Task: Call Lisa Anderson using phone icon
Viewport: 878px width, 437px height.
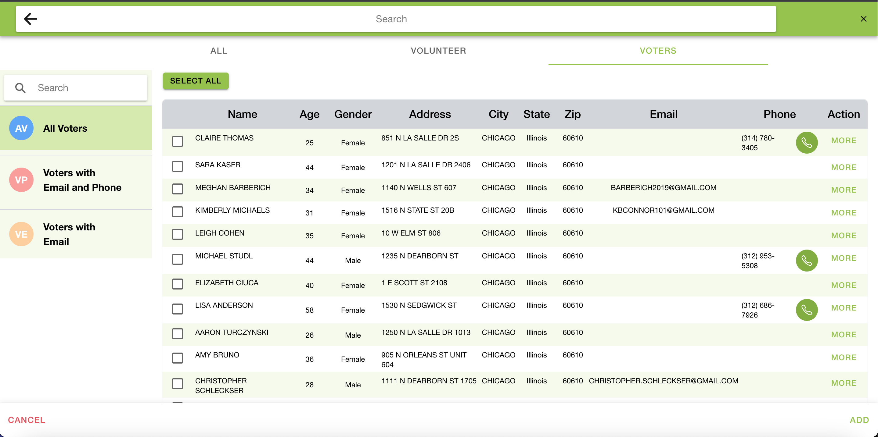Action: [x=806, y=310]
